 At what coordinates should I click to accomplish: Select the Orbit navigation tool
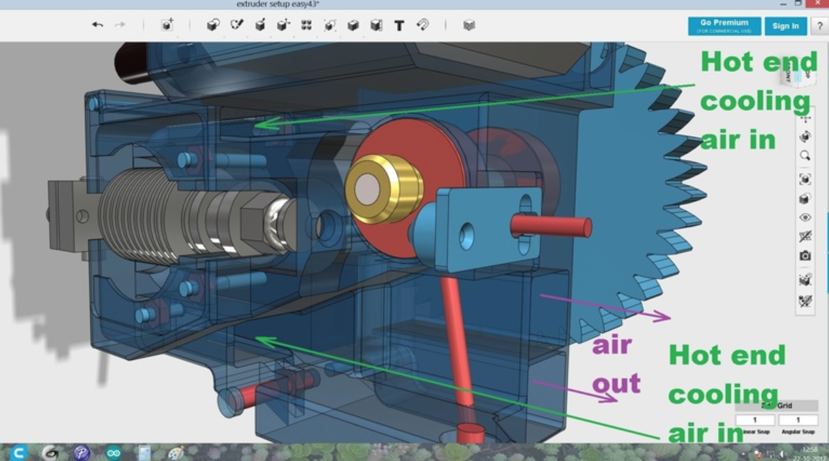(805, 137)
